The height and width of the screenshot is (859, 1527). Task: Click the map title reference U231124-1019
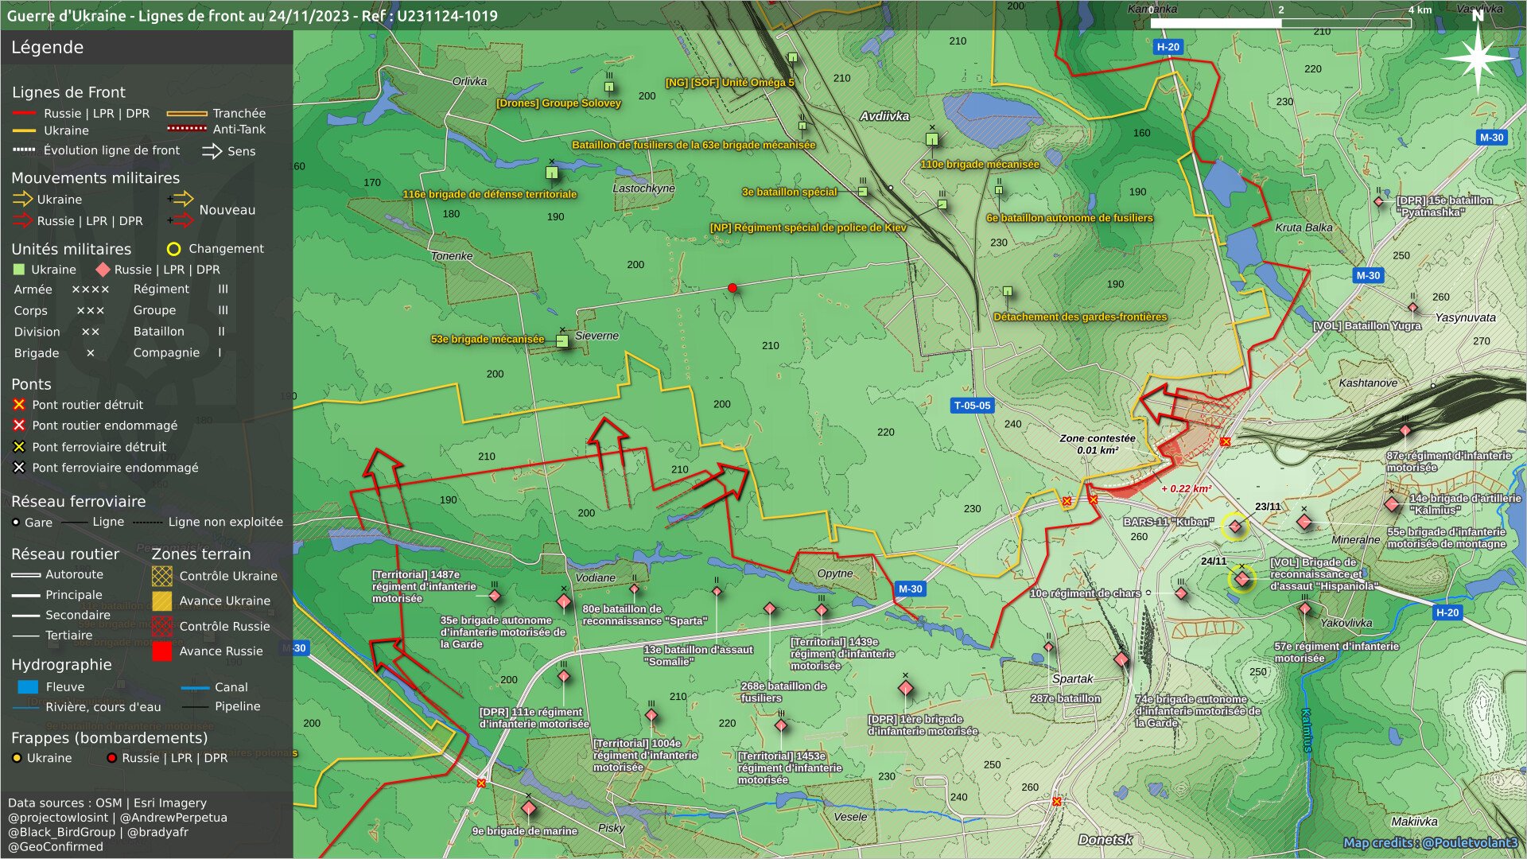click(x=446, y=15)
